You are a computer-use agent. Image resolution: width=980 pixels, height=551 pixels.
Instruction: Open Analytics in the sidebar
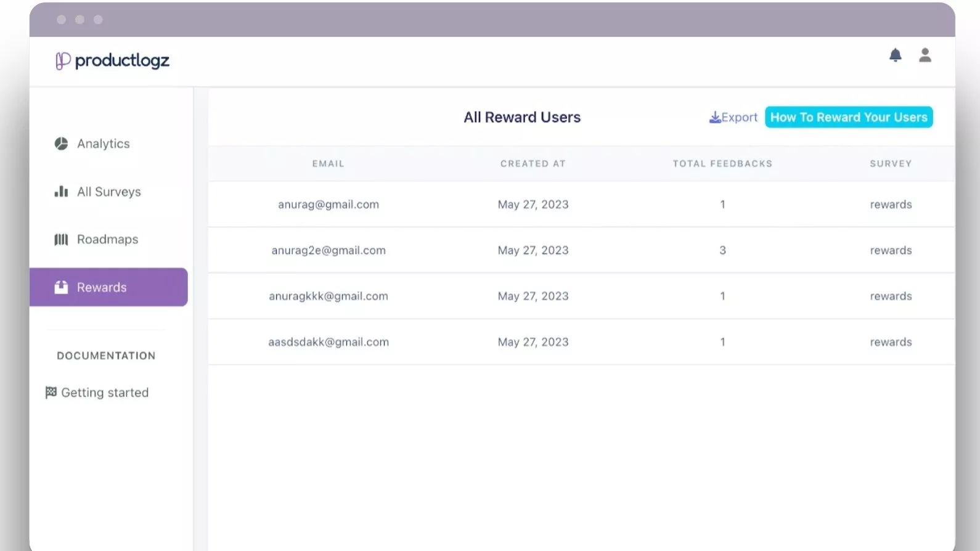pyautogui.click(x=103, y=144)
